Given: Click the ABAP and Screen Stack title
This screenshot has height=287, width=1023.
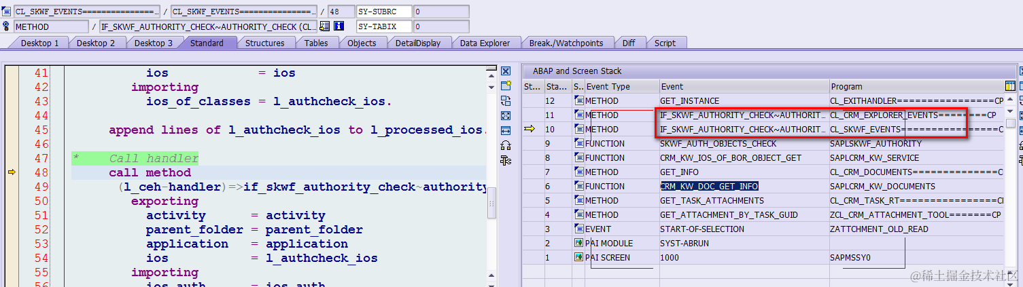Looking at the screenshot, I should tap(577, 71).
